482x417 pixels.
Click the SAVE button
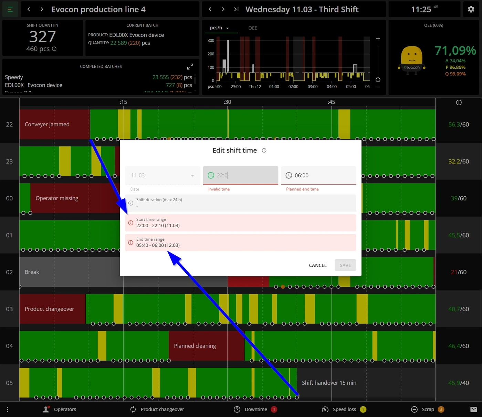coord(345,265)
